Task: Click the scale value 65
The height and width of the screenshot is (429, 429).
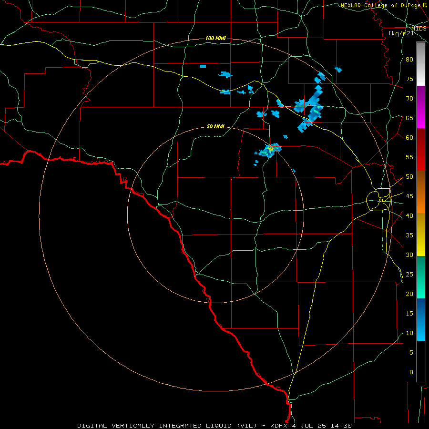Action: click(x=409, y=118)
